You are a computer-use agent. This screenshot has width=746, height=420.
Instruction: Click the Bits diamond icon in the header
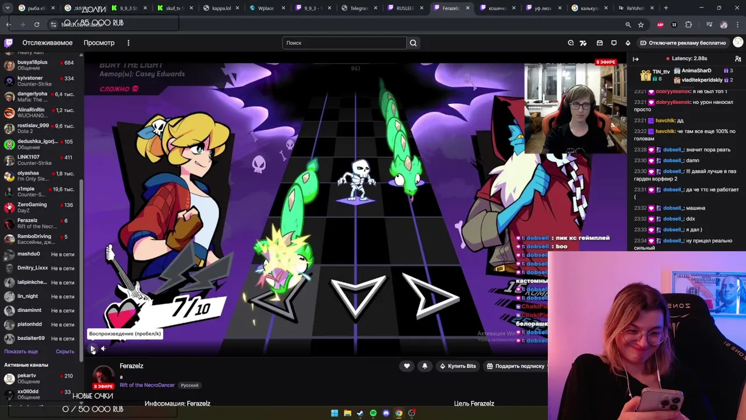point(628,43)
